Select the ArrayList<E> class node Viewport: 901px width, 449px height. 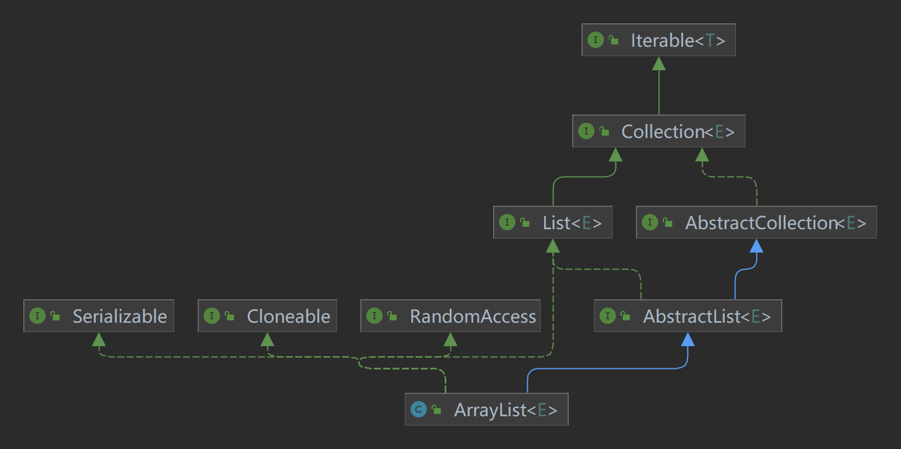click(x=503, y=409)
